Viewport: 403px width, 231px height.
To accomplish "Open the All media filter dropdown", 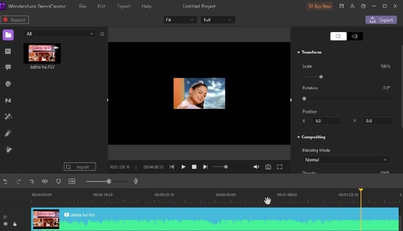I will pyautogui.click(x=60, y=34).
